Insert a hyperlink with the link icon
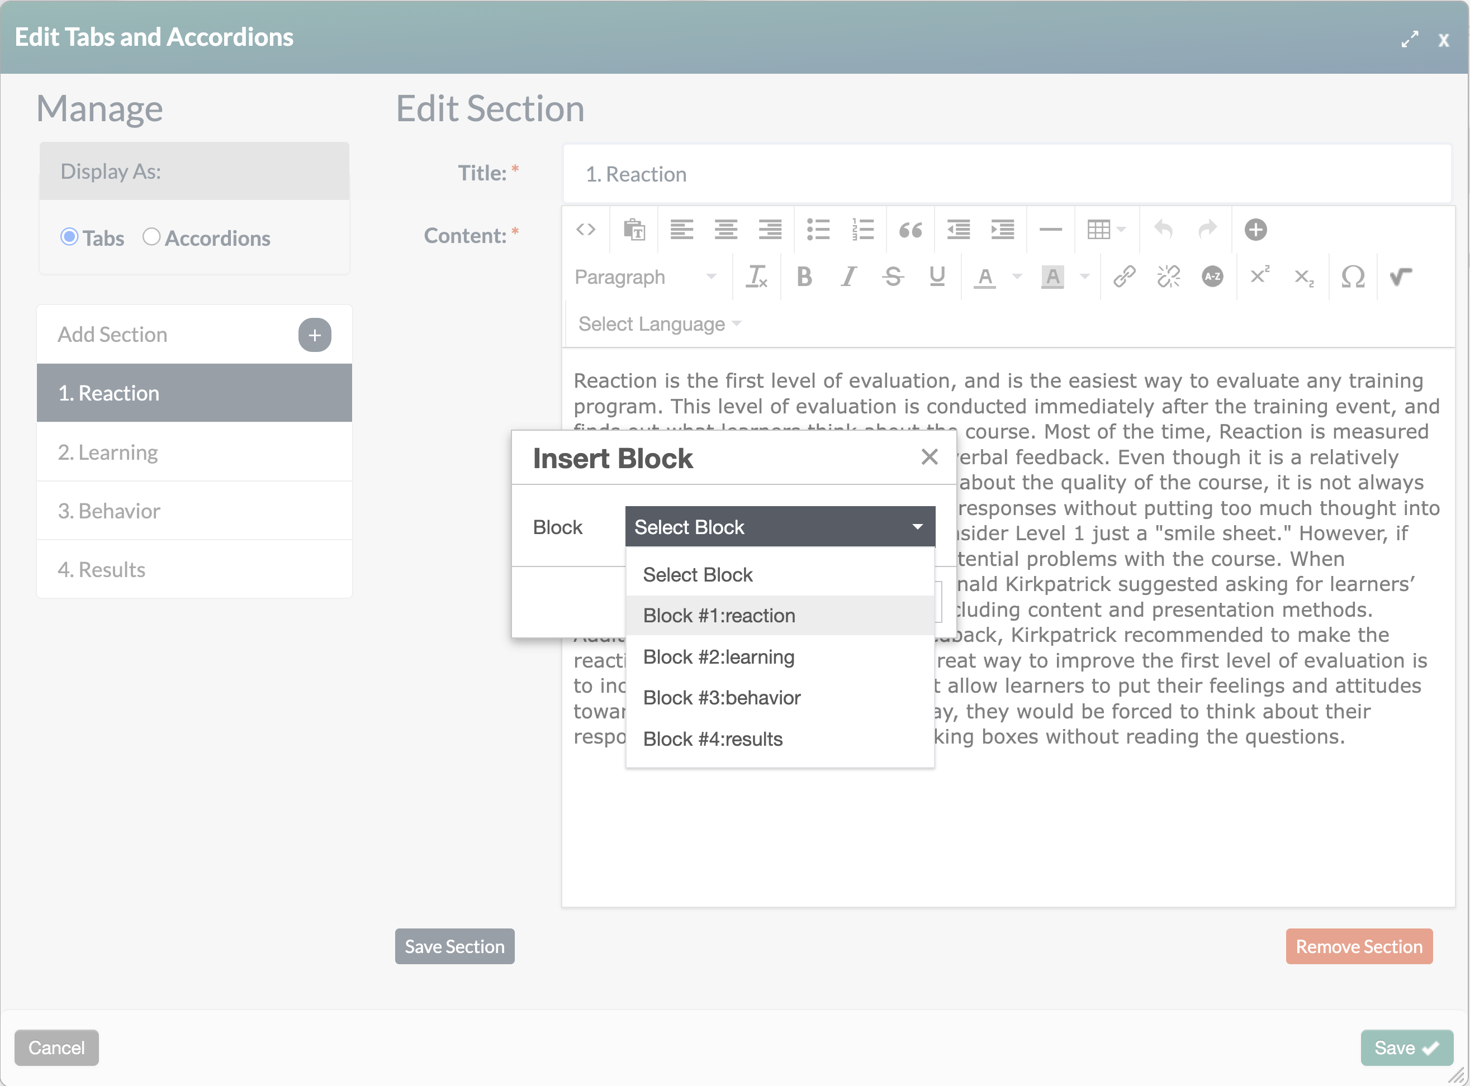The width and height of the screenshot is (1470, 1086). tap(1124, 277)
